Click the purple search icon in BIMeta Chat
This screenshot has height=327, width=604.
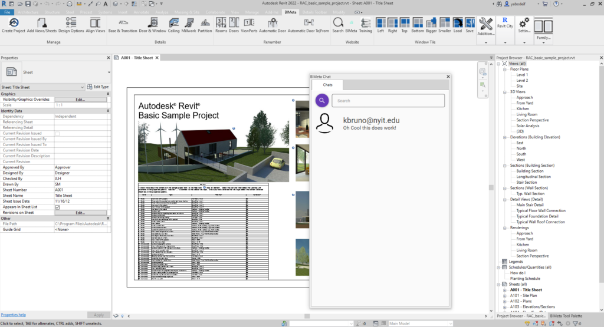point(322,100)
